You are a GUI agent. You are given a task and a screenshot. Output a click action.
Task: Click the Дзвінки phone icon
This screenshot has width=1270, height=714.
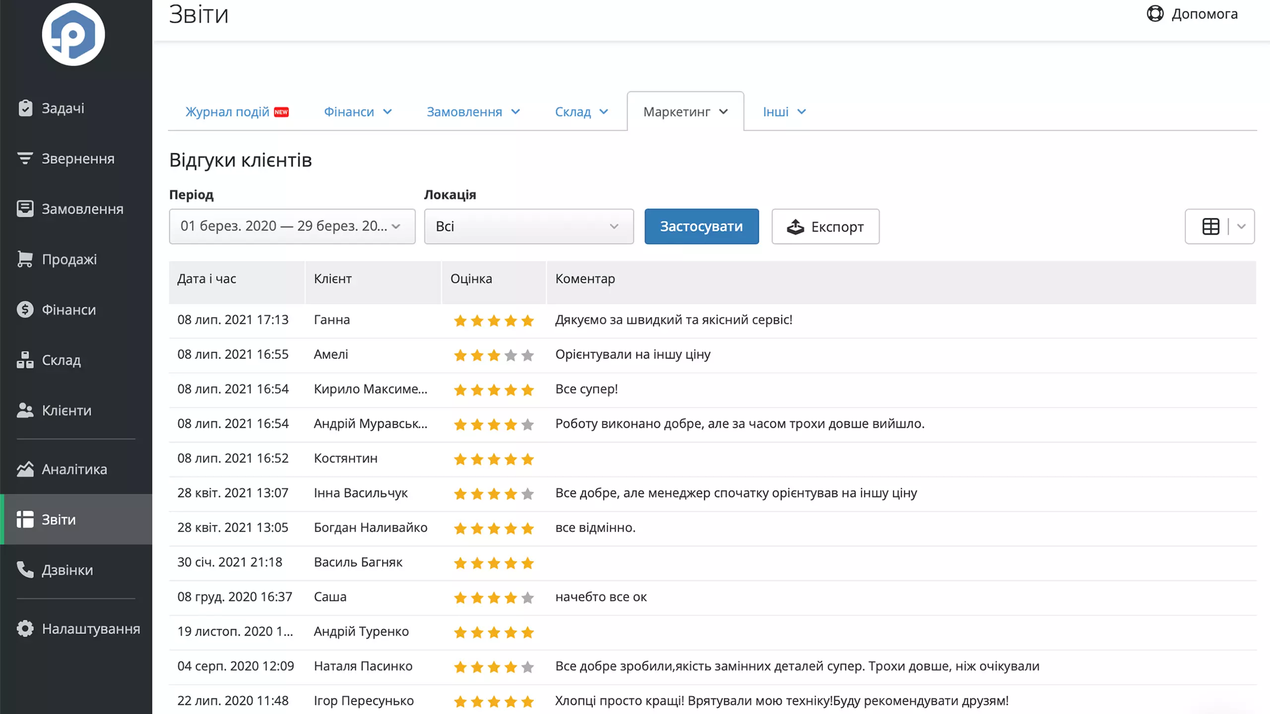tap(25, 570)
